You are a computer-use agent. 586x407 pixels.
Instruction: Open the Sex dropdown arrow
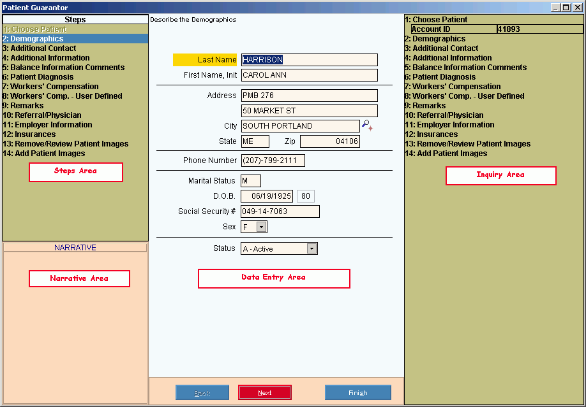[x=261, y=227]
